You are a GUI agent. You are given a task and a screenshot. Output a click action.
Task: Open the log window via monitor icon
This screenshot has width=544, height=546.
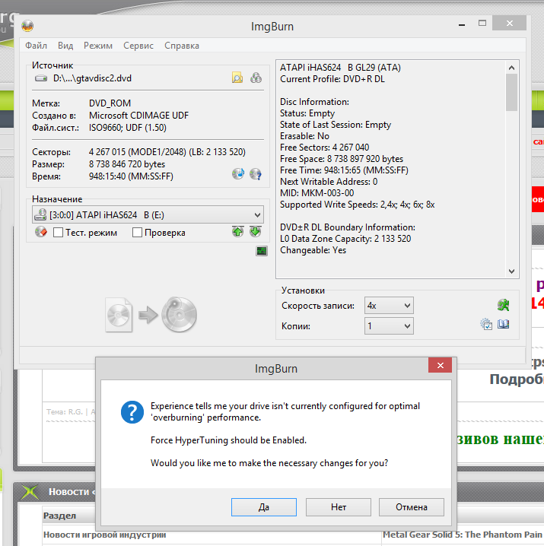[x=262, y=251]
